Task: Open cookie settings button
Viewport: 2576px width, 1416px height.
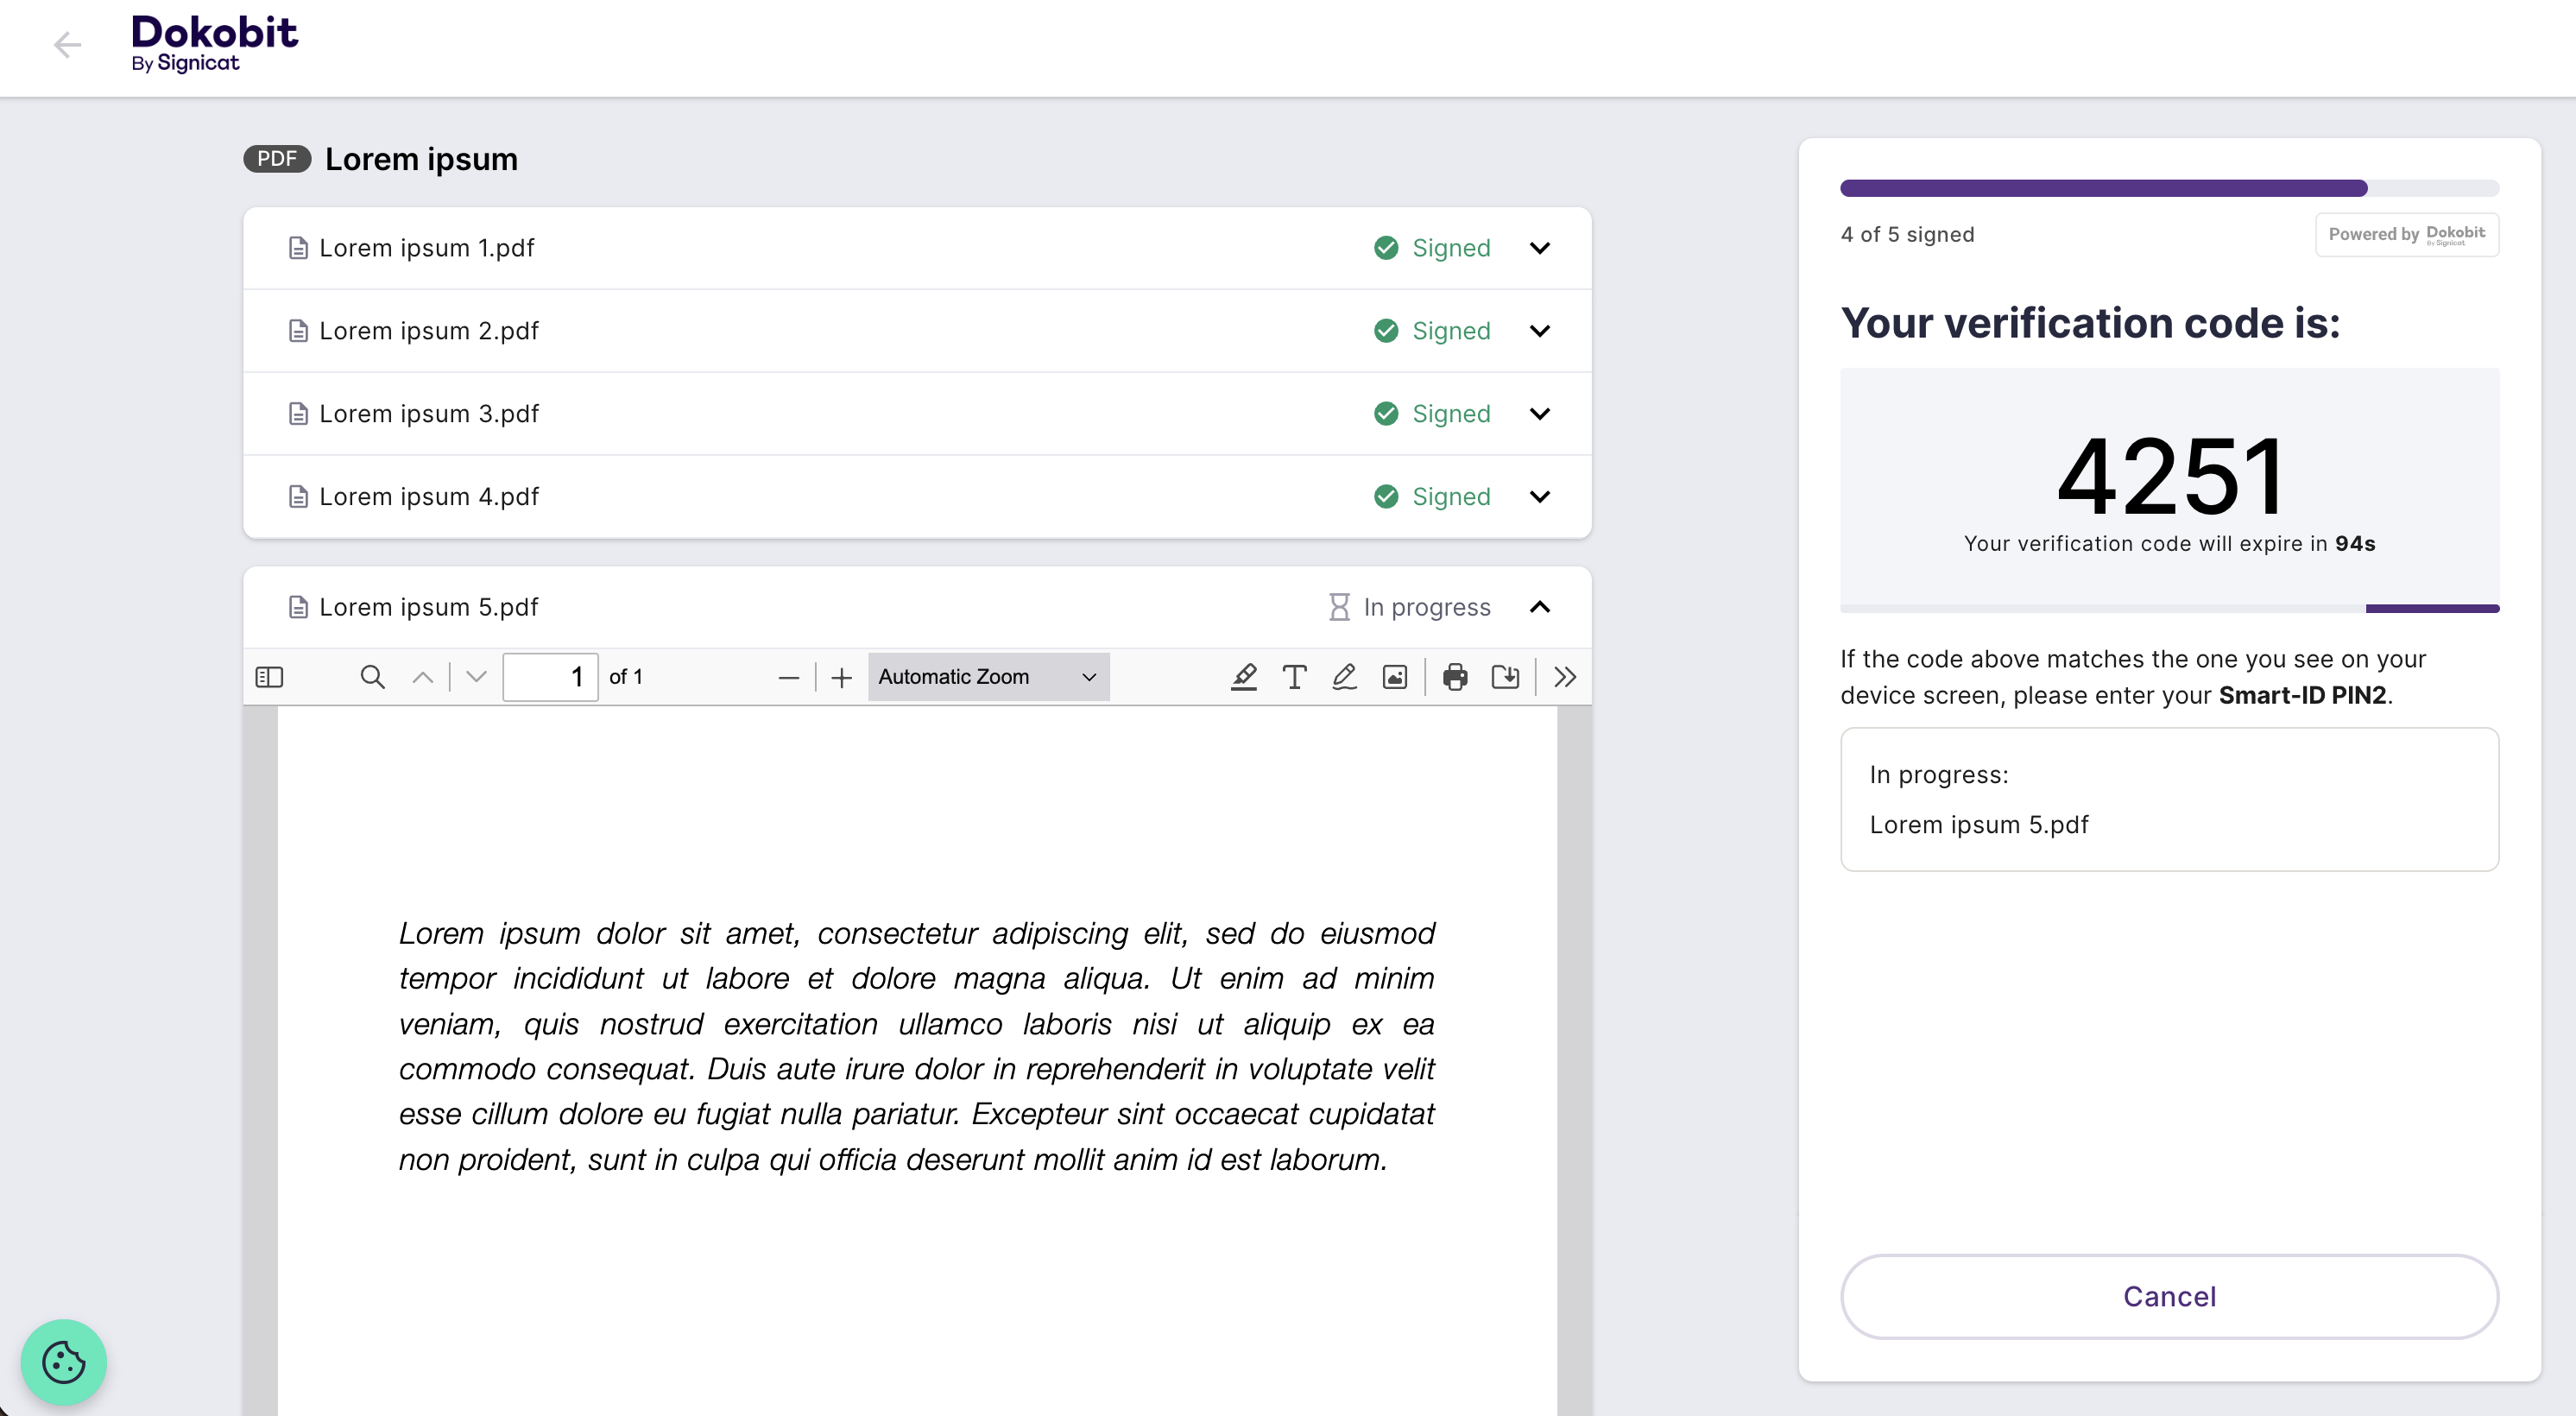Action: point(64,1362)
